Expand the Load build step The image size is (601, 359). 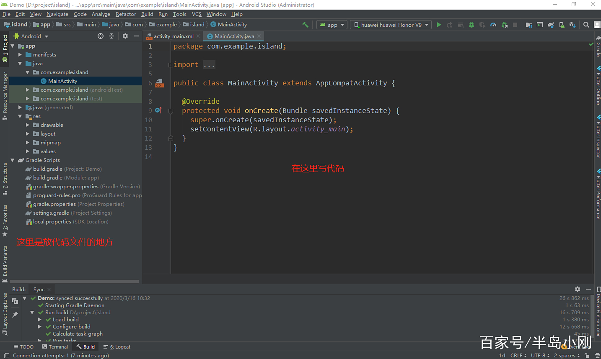click(x=40, y=320)
